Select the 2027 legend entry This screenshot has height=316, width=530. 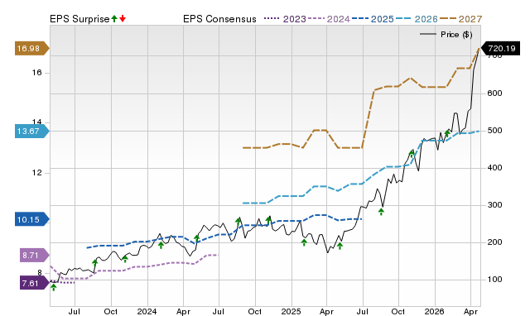tap(460, 19)
